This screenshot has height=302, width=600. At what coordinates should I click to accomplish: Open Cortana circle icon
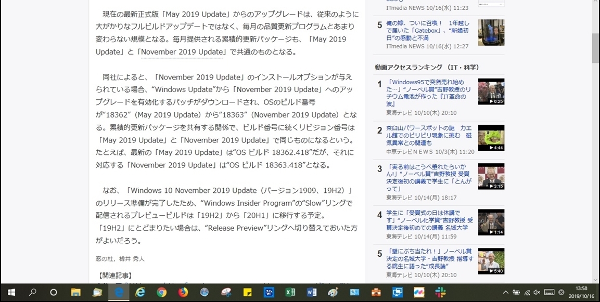[54, 293]
